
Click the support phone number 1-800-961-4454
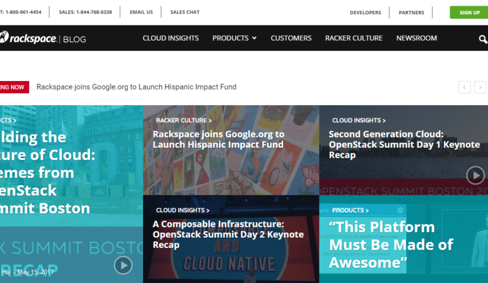pyautogui.click(x=21, y=12)
